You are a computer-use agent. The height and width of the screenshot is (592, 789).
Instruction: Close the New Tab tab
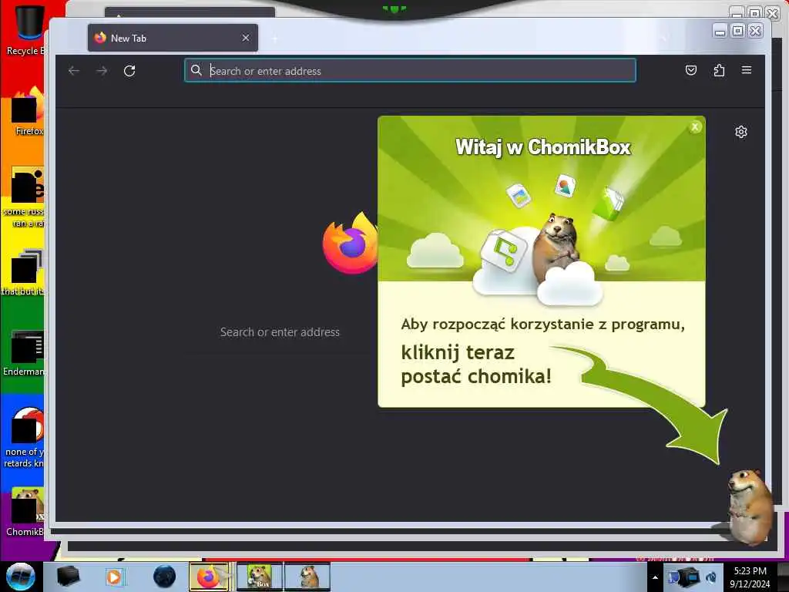coord(246,38)
